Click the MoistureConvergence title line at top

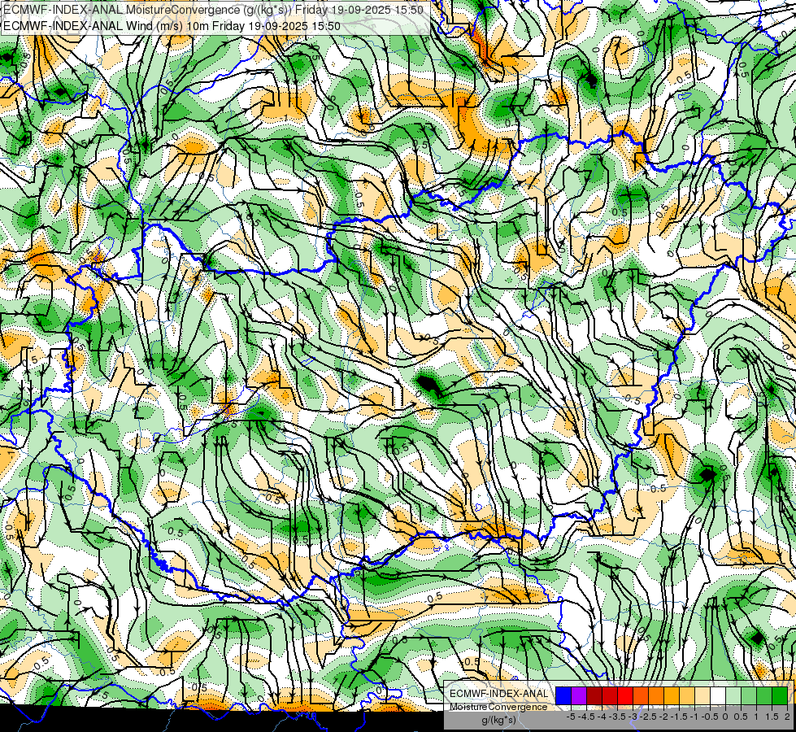point(213,10)
